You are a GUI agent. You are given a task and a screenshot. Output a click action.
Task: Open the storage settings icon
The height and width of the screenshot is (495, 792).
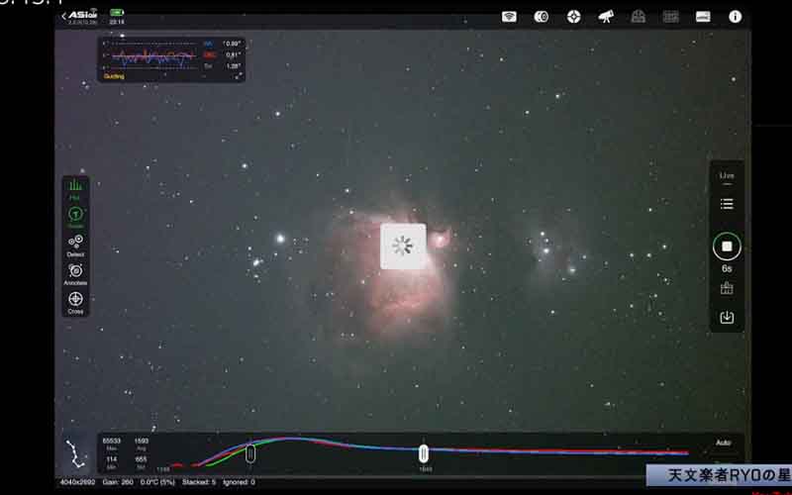pos(703,17)
